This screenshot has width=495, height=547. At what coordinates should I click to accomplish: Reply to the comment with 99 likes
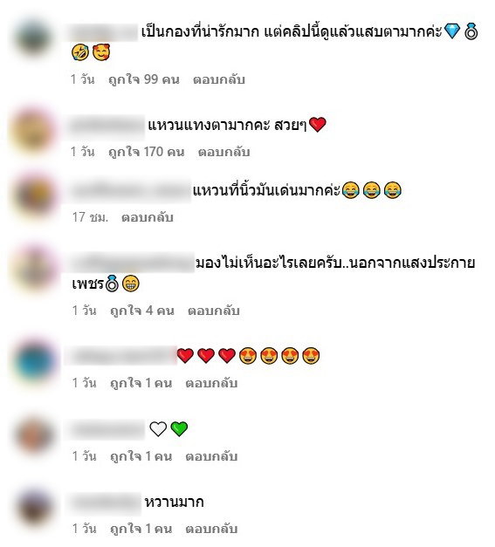219,80
